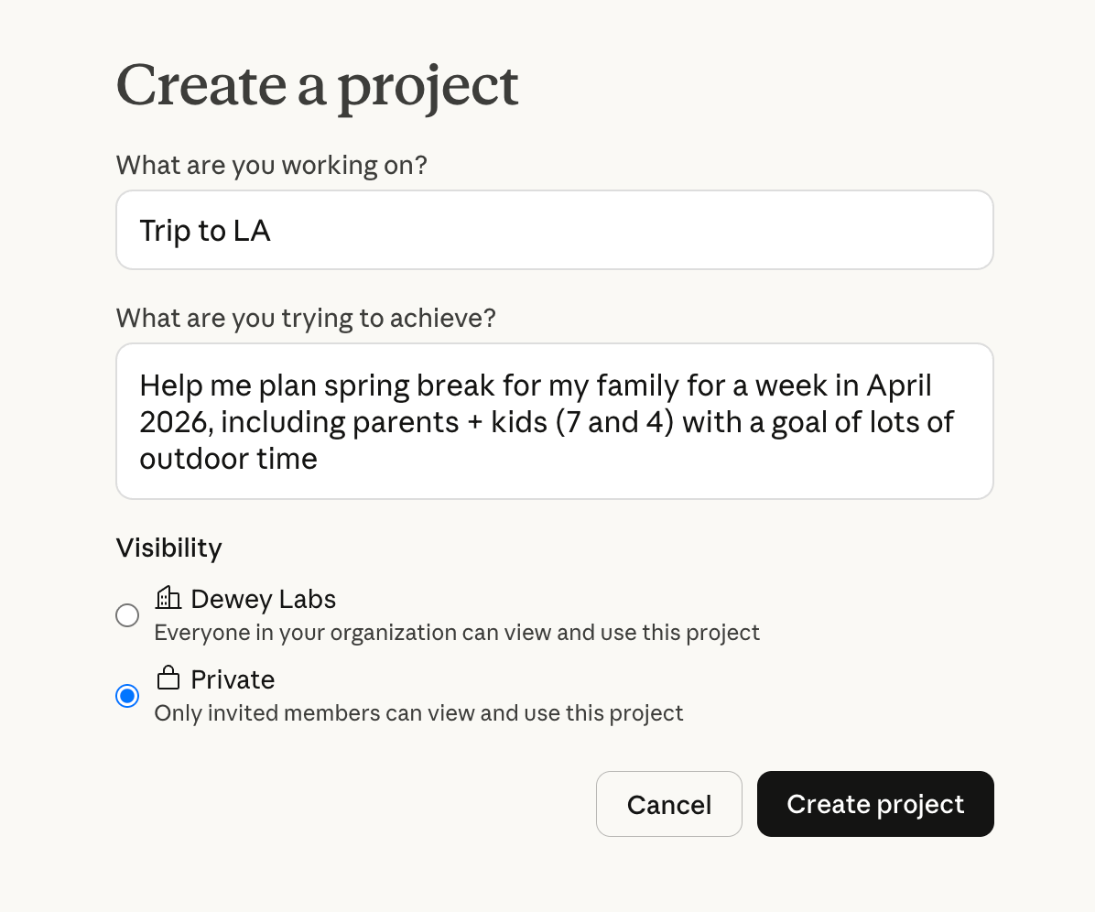This screenshot has width=1095, height=912.
Task: Focus the project name field
Action: coord(554,230)
